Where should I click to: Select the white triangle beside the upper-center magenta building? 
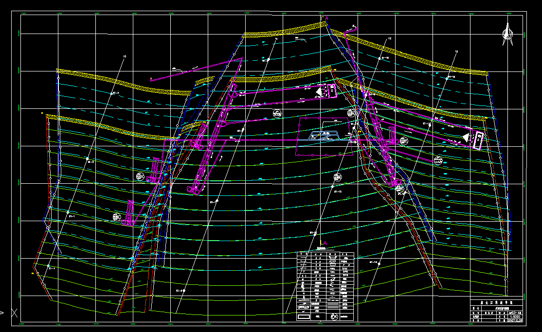pyautogui.click(x=319, y=92)
